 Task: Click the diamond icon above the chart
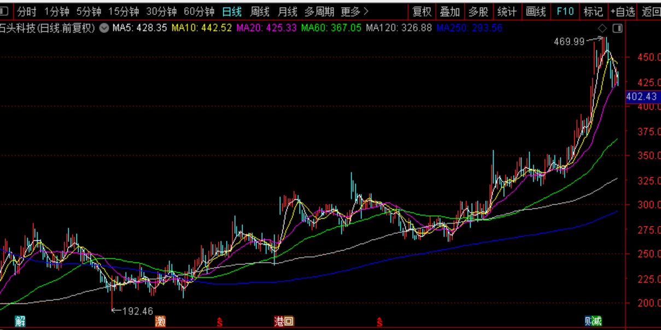coord(602,28)
